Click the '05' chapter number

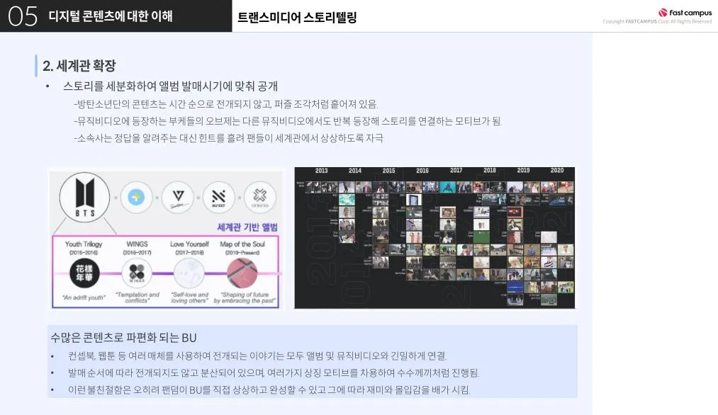coord(23,16)
